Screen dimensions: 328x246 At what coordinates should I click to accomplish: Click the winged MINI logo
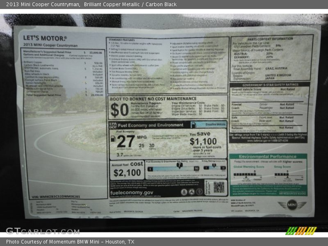point(292,205)
